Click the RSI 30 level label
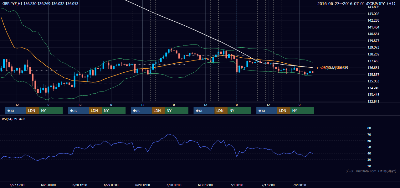The width and height of the screenshot is (400, 188). point(369,159)
